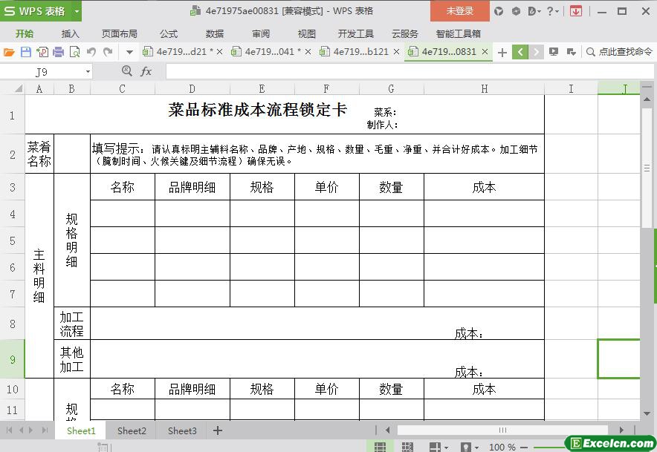The image size is (657, 452).
Task: Open the 公式 ribbon tab
Action: (x=169, y=34)
